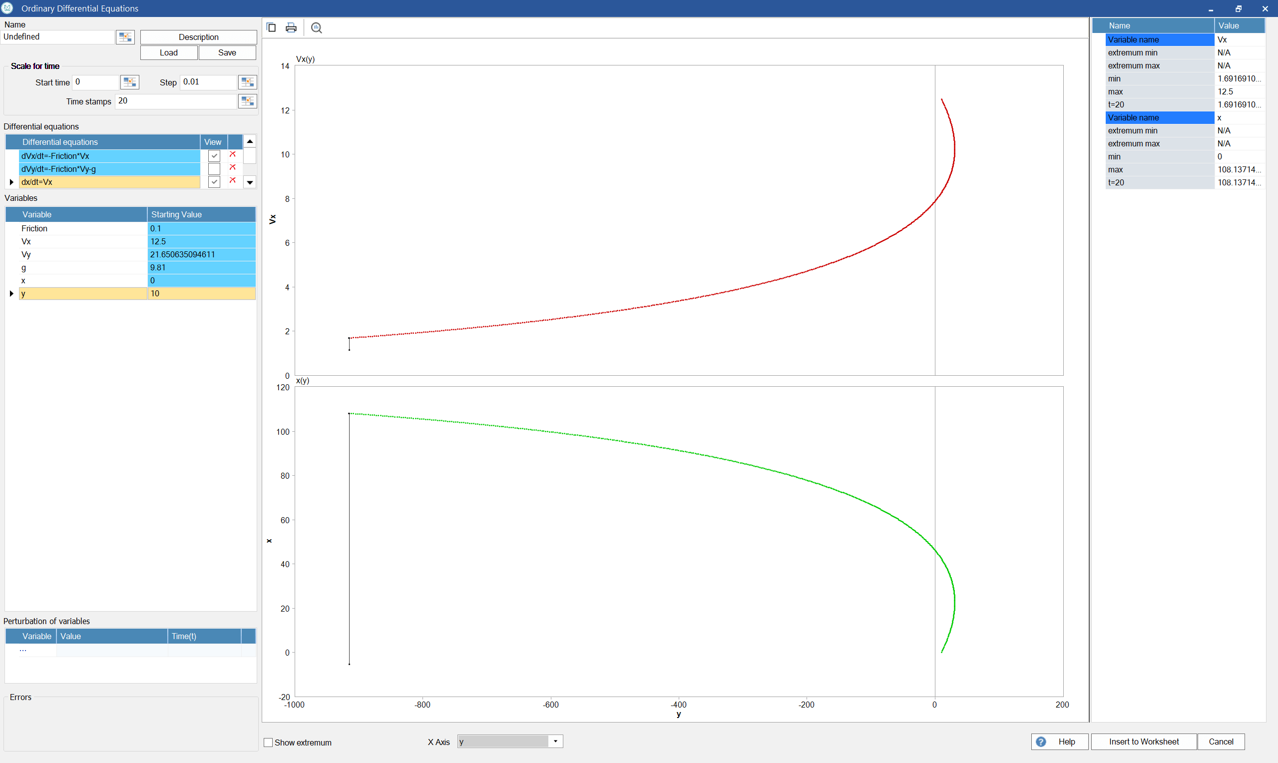Click the zoom magnifier icon in chart toolbar
This screenshot has width=1278, height=763.
(317, 28)
